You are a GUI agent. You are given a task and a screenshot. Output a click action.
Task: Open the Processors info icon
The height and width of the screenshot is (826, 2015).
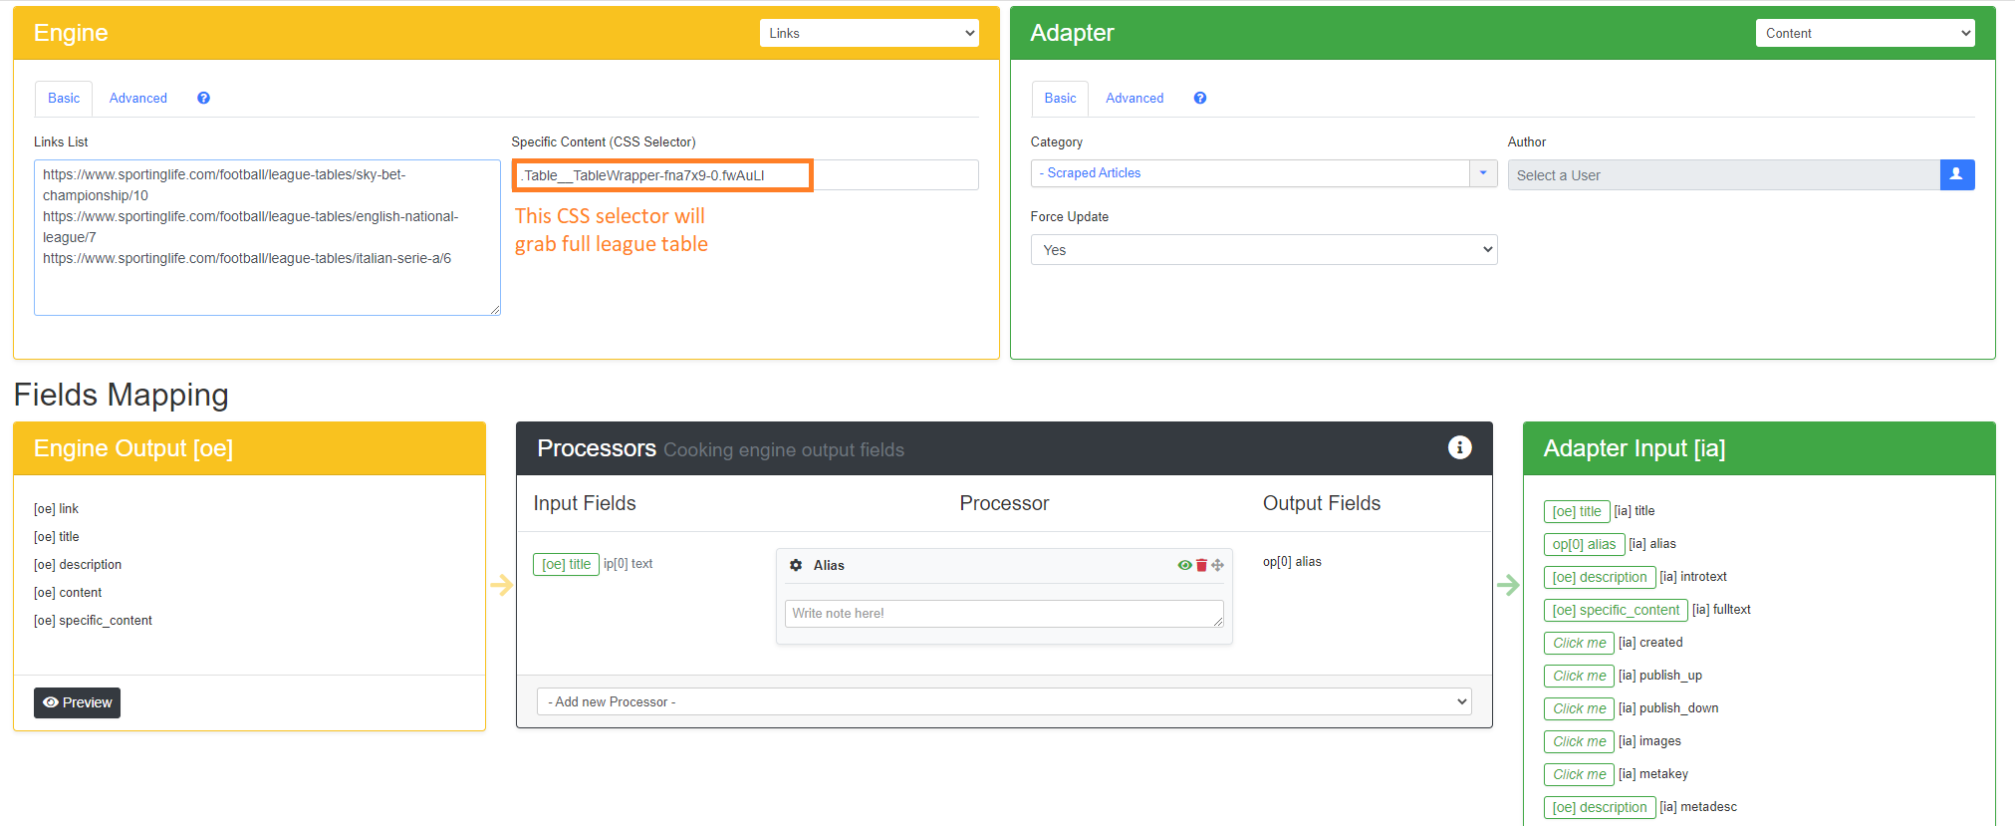(1459, 447)
